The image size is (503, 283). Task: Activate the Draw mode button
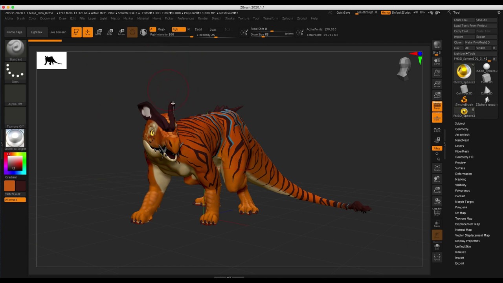coord(88,32)
